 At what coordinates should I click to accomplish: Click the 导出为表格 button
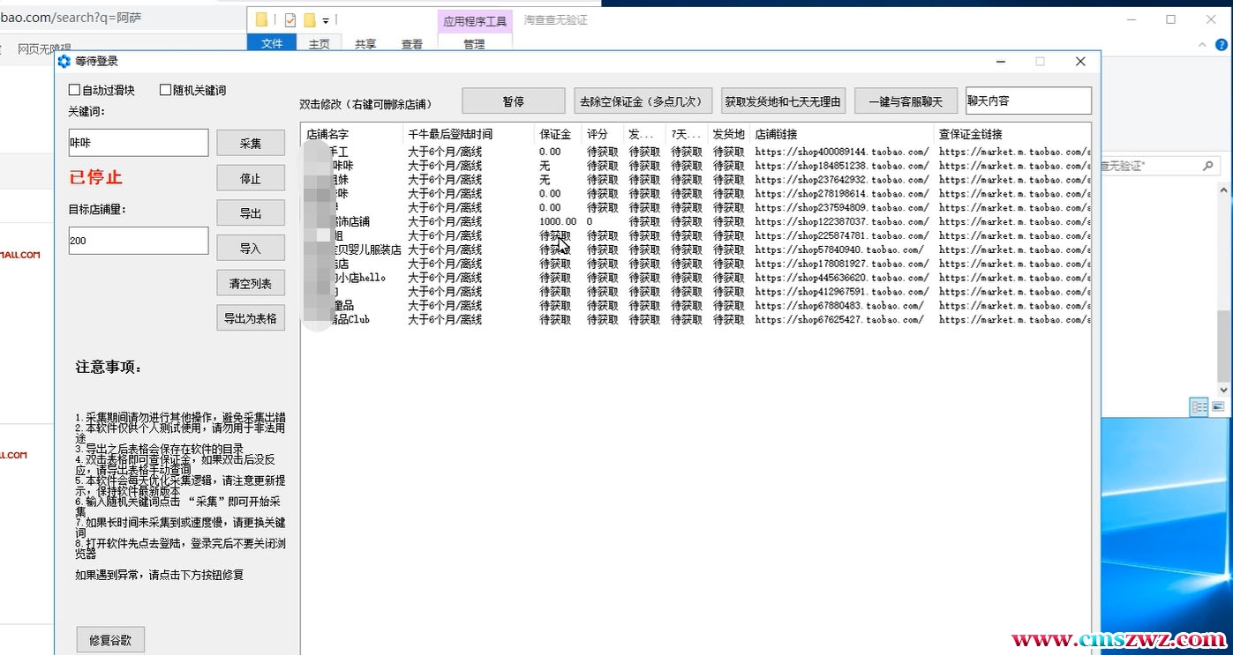tap(251, 318)
